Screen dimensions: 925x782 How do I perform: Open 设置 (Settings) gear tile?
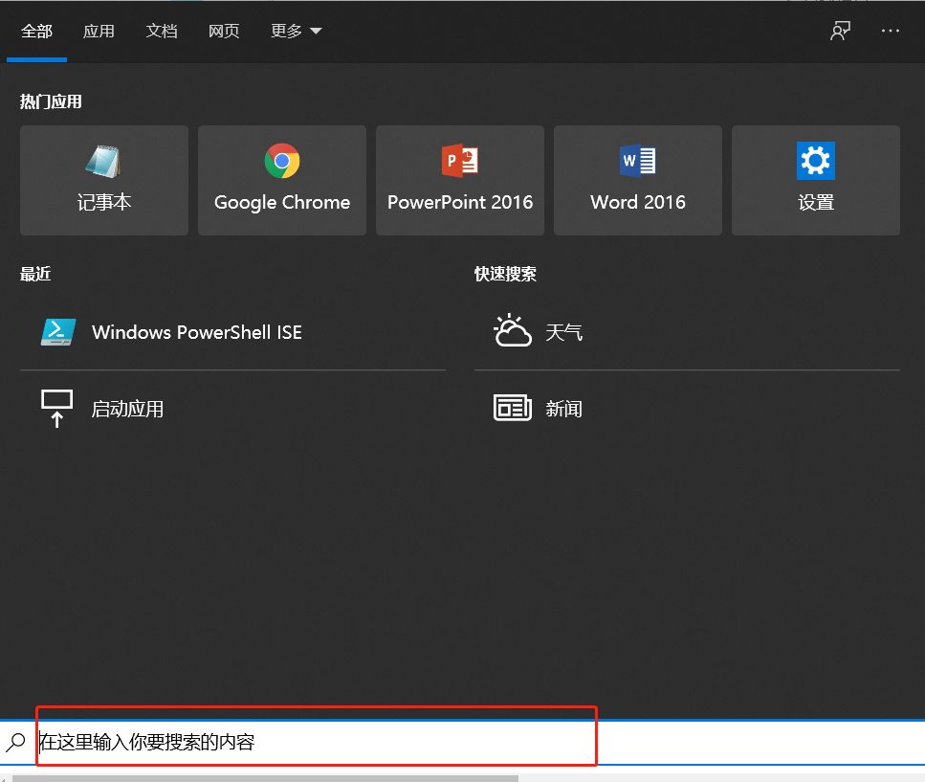[x=816, y=180]
